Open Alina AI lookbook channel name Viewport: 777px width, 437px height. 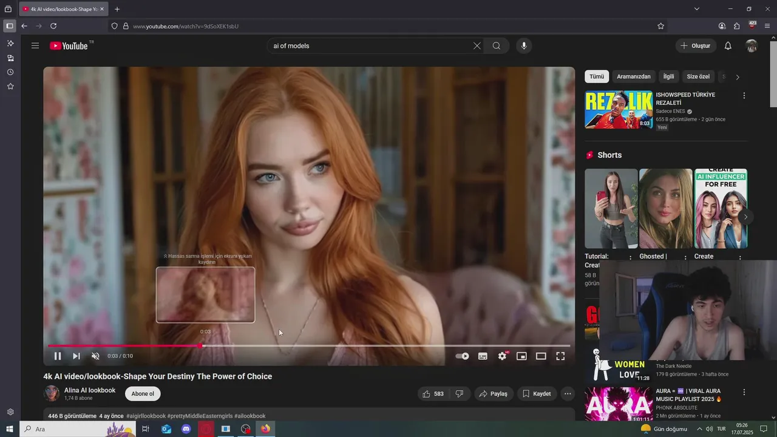pyautogui.click(x=90, y=390)
